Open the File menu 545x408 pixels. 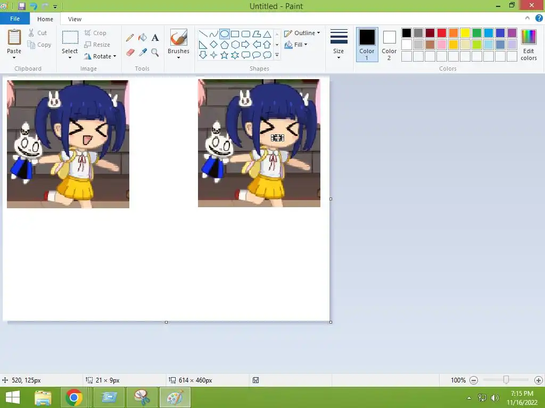pyautogui.click(x=15, y=19)
